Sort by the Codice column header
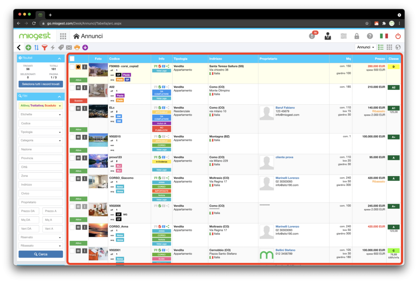The image size is (418, 283). 115,58
